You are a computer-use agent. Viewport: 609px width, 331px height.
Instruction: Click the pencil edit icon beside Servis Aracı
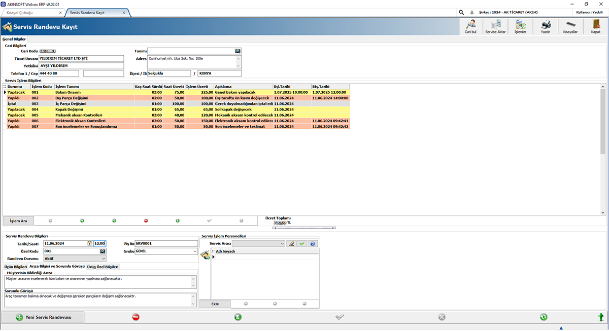(292, 243)
